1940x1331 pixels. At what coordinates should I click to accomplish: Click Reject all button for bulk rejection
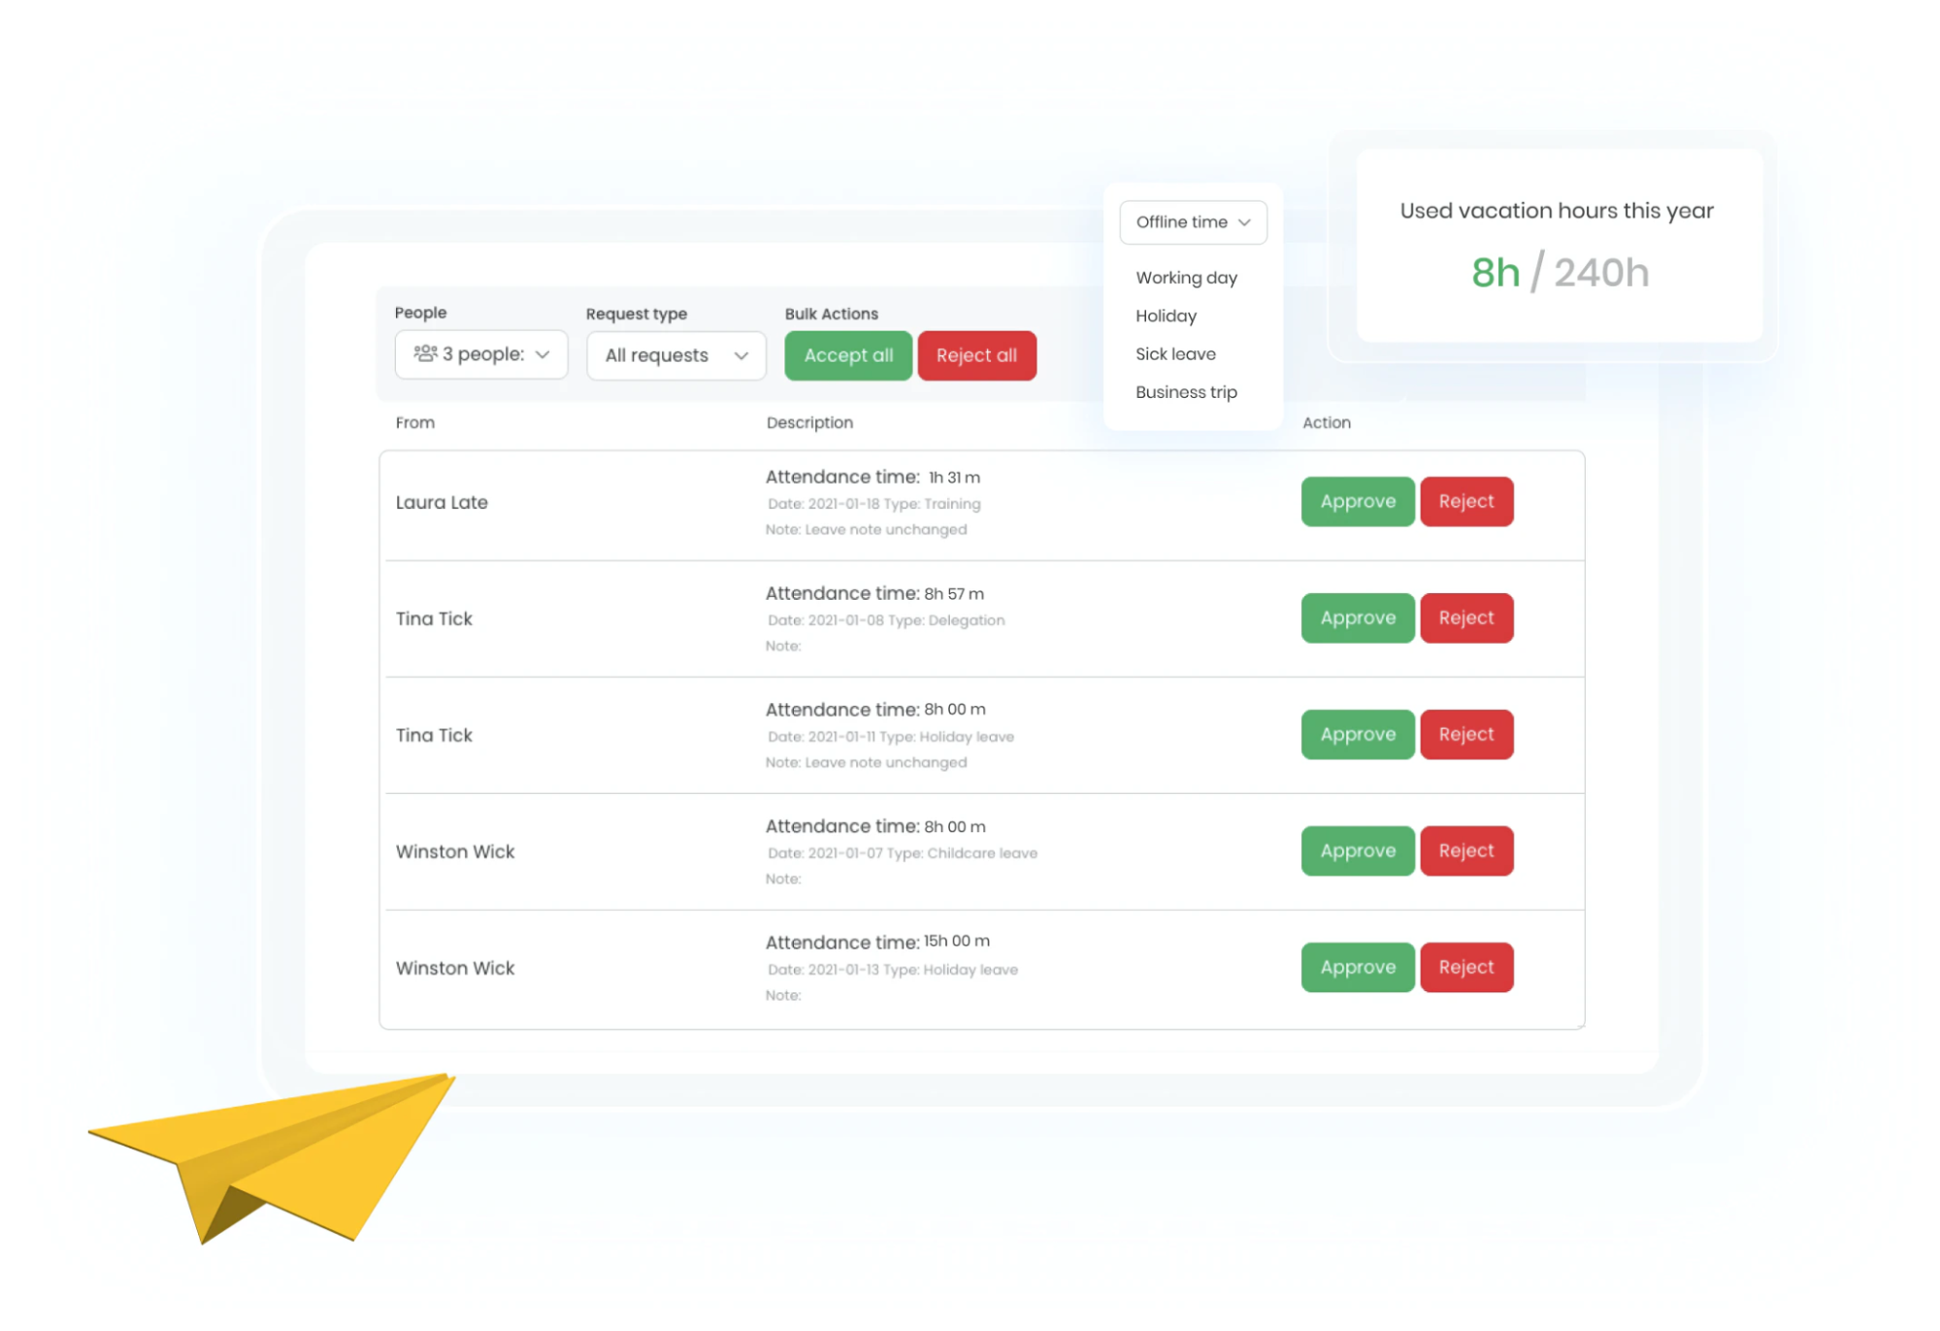click(x=973, y=355)
